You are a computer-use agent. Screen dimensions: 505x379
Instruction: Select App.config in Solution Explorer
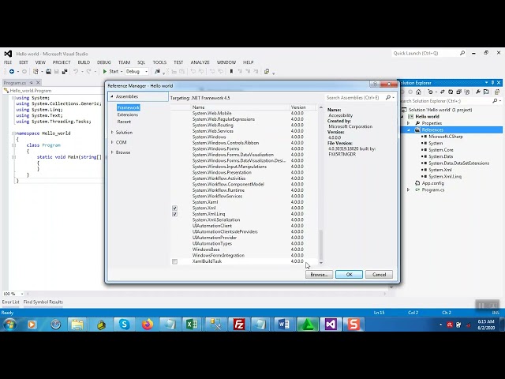click(x=433, y=183)
